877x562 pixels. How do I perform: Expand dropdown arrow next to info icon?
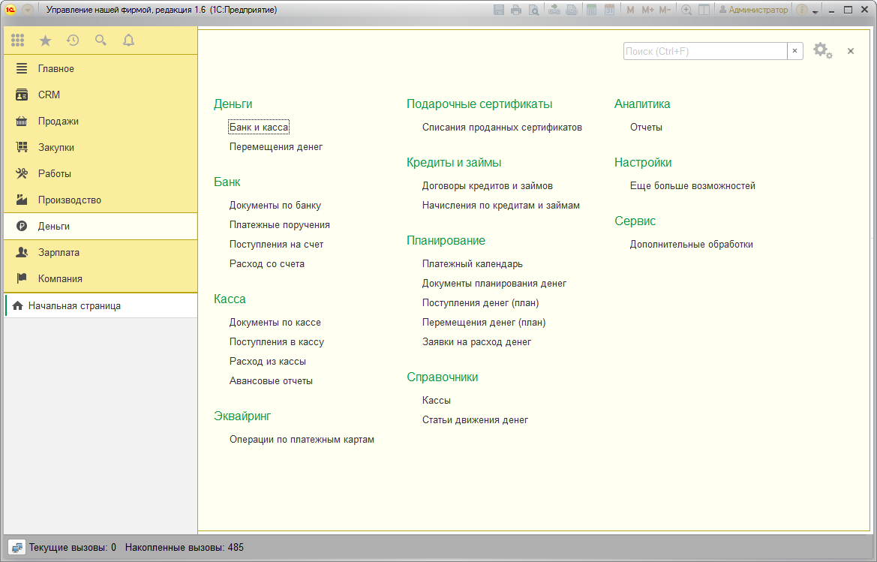coord(815,11)
